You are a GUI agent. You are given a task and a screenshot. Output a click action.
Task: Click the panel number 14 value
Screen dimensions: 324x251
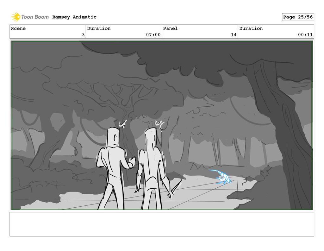coord(234,35)
